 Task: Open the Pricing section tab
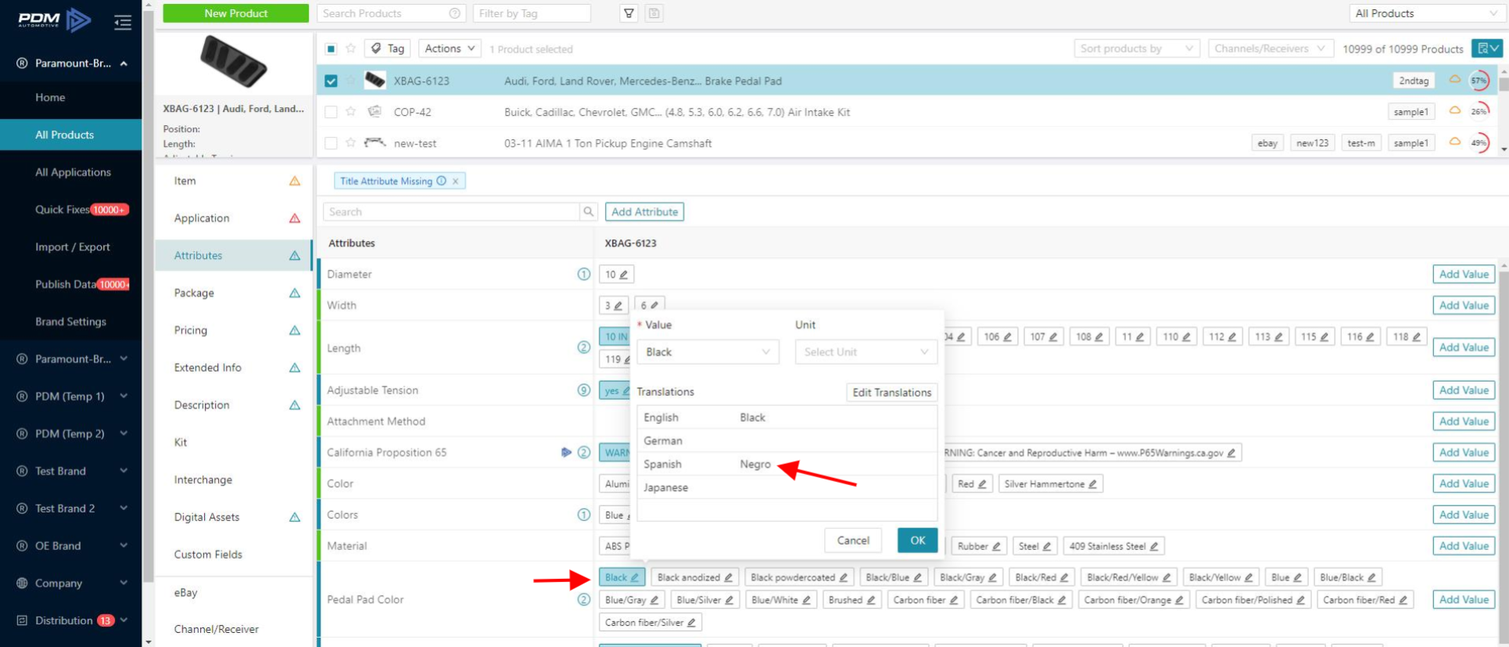click(191, 330)
